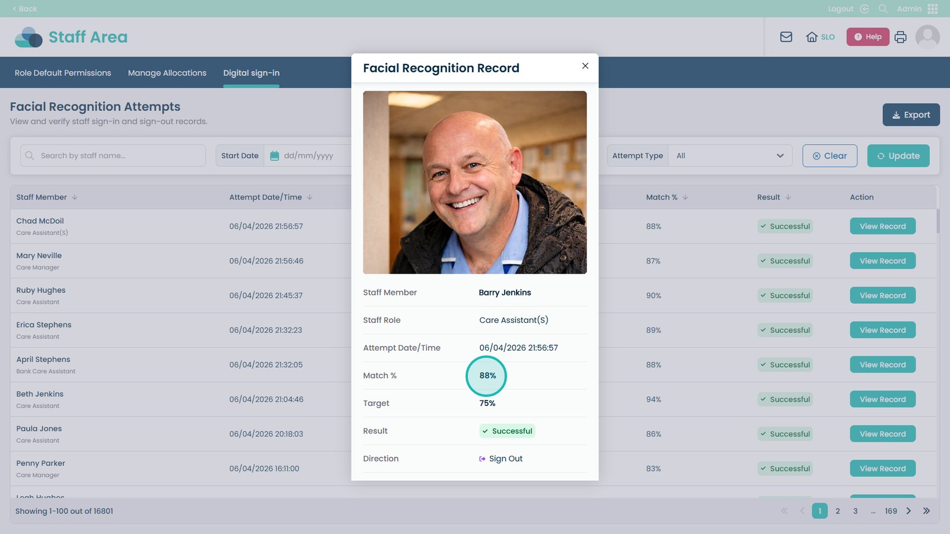This screenshot has height=534, width=950.
Task: Jump to last page double arrow
Action: pos(926,511)
